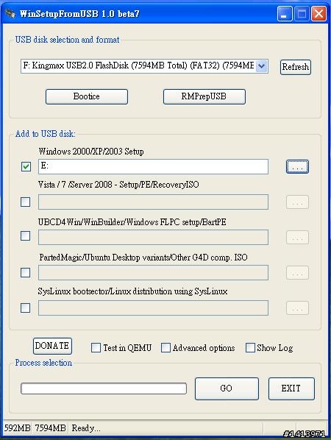Viewport: 331px width, 440px height.
Task: Turn on Show Log checkbox
Action: pos(250,348)
